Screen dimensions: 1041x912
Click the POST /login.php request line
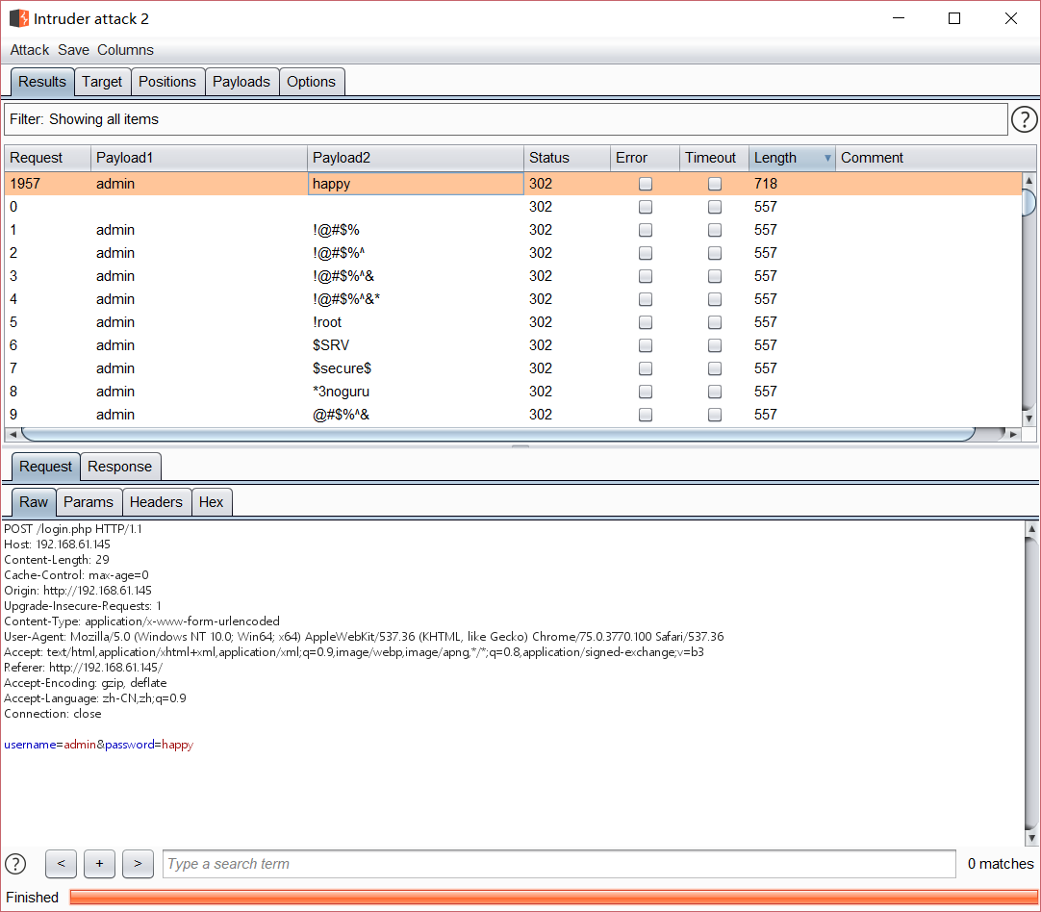coord(73,529)
